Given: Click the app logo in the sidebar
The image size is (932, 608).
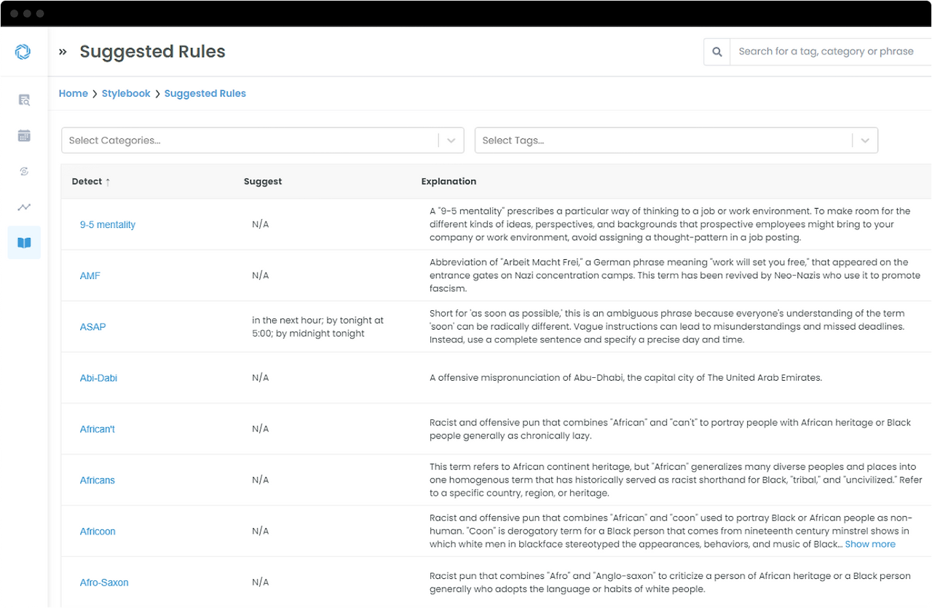Looking at the screenshot, I should (23, 52).
